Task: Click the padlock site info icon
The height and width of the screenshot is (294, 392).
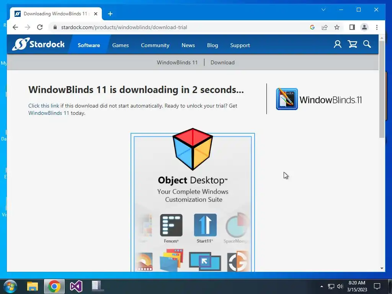Action: point(55,27)
